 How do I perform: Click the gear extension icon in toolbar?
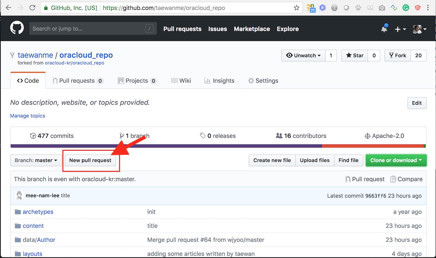(334, 8)
